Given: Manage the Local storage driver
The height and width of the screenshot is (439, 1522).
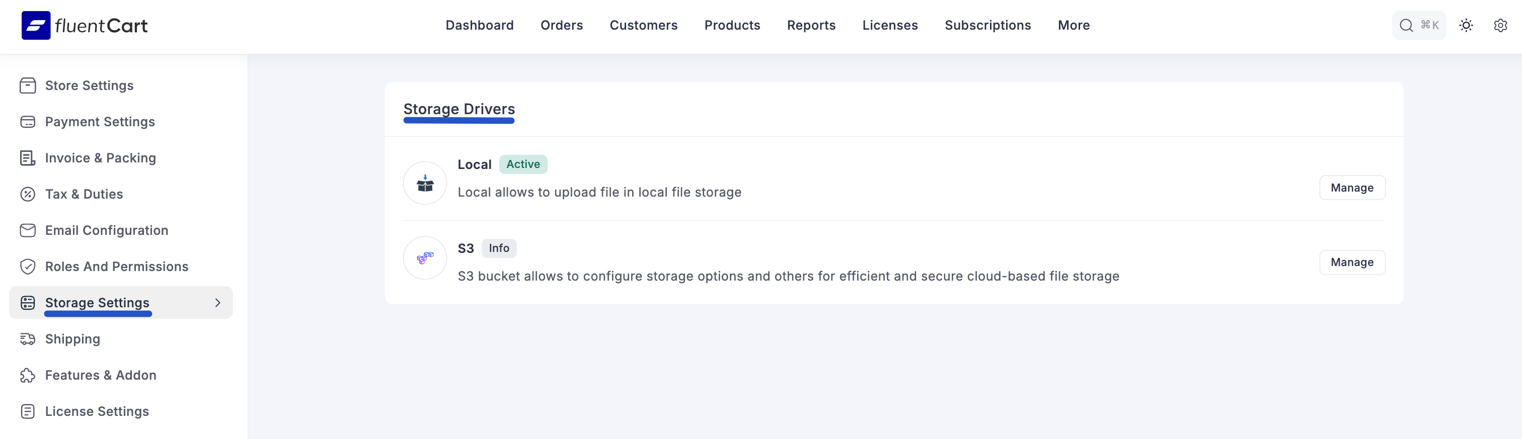Looking at the screenshot, I should pos(1351,188).
